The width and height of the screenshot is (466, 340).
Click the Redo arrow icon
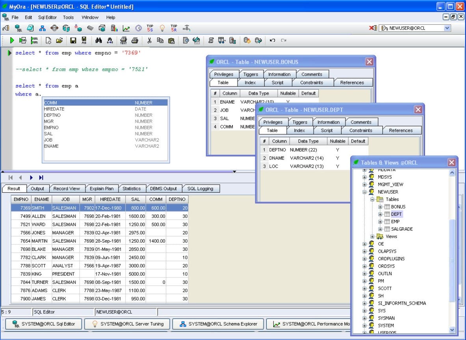pos(284,40)
